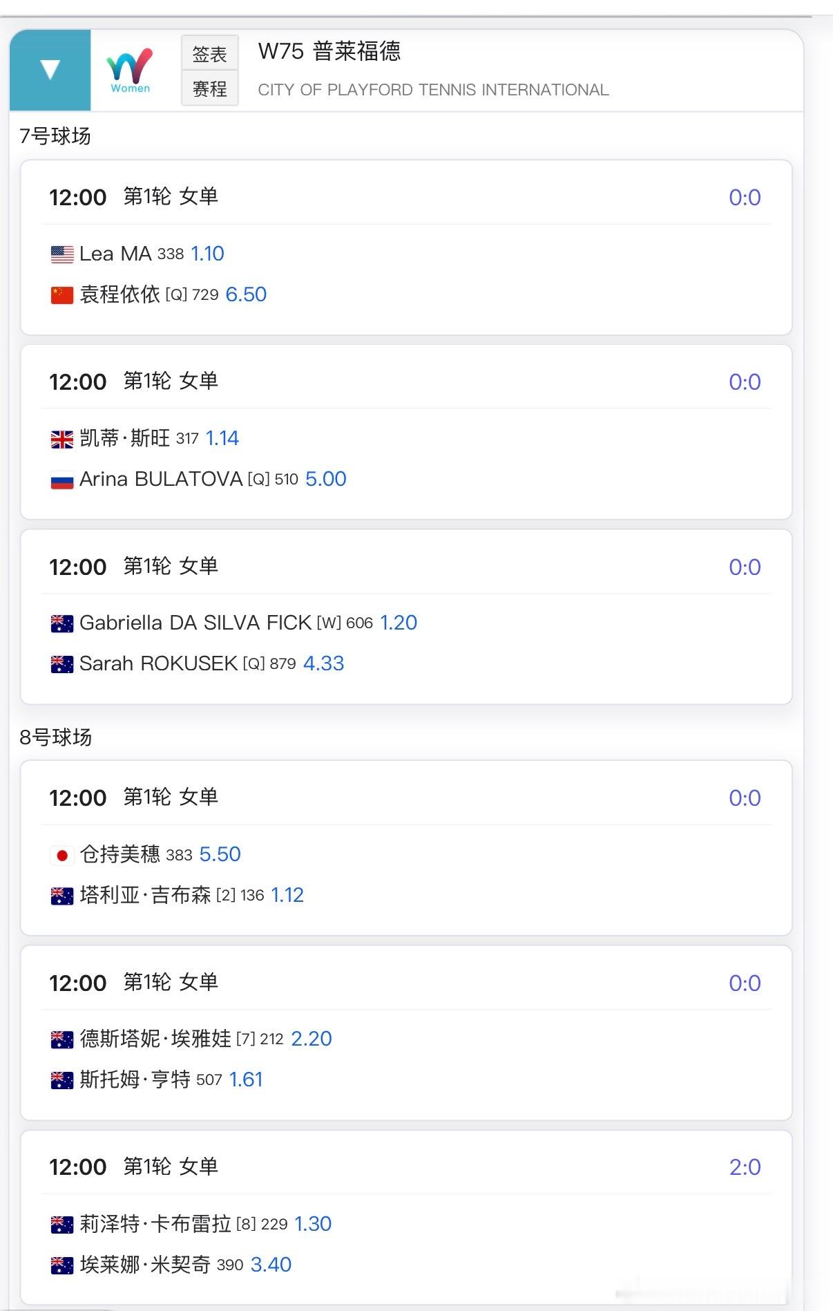Image resolution: width=833 pixels, height=1311 pixels.
Task: Click player name Sarah ROKUSEK
Action: (x=158, y=663)
